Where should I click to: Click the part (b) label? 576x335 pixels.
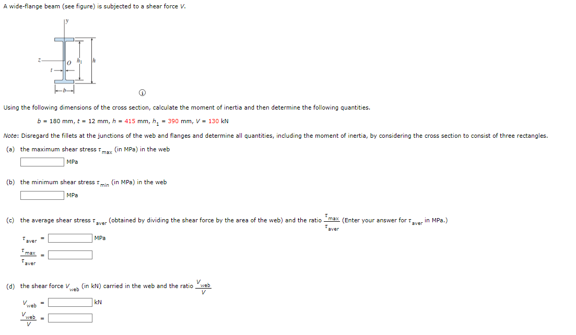coord(10,182)
